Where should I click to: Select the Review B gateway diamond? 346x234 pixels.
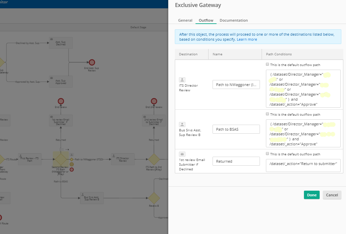[x=154, y=198]
